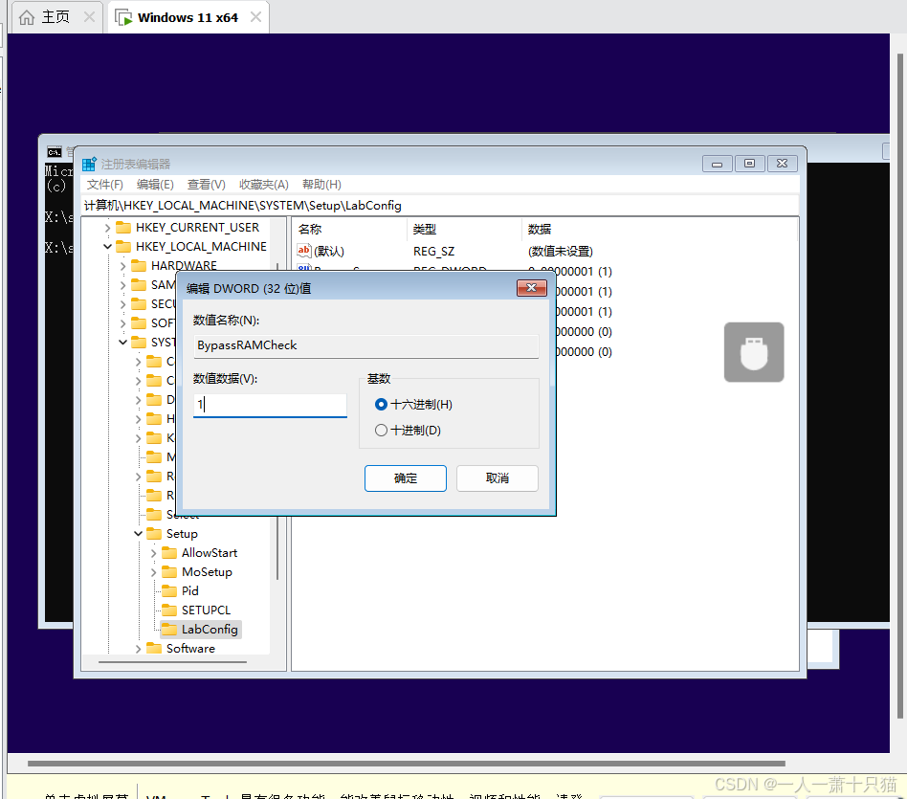Click the (数值未设置) data cell
Viewport: 907px width, 799px height.
pyautogui.click(x=561, y=251)
